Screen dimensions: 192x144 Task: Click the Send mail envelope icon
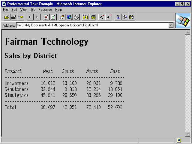tap(21, 17)
